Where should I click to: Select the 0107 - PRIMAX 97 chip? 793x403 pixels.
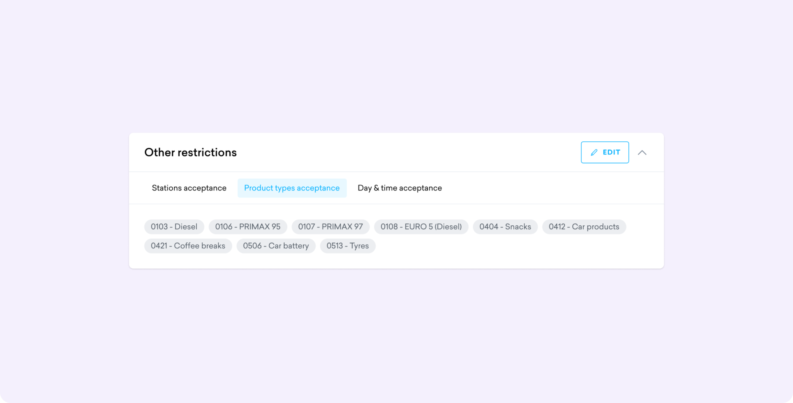click(x=330, y=226)
